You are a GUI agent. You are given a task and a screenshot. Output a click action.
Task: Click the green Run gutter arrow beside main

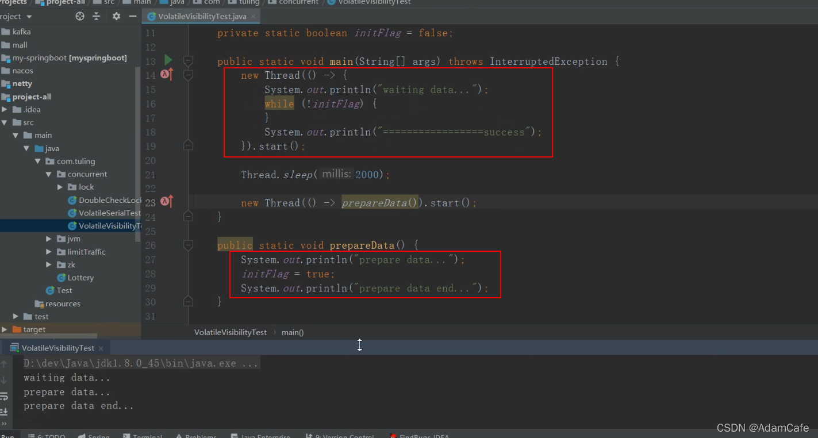(168, 60)
